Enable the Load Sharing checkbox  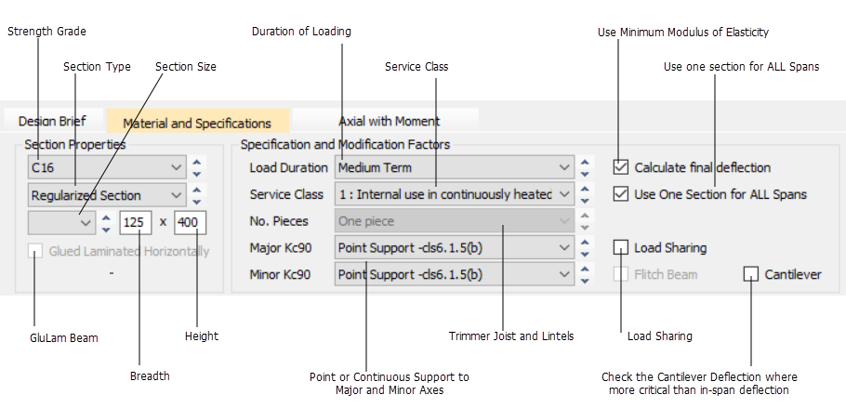pos(621,248)
